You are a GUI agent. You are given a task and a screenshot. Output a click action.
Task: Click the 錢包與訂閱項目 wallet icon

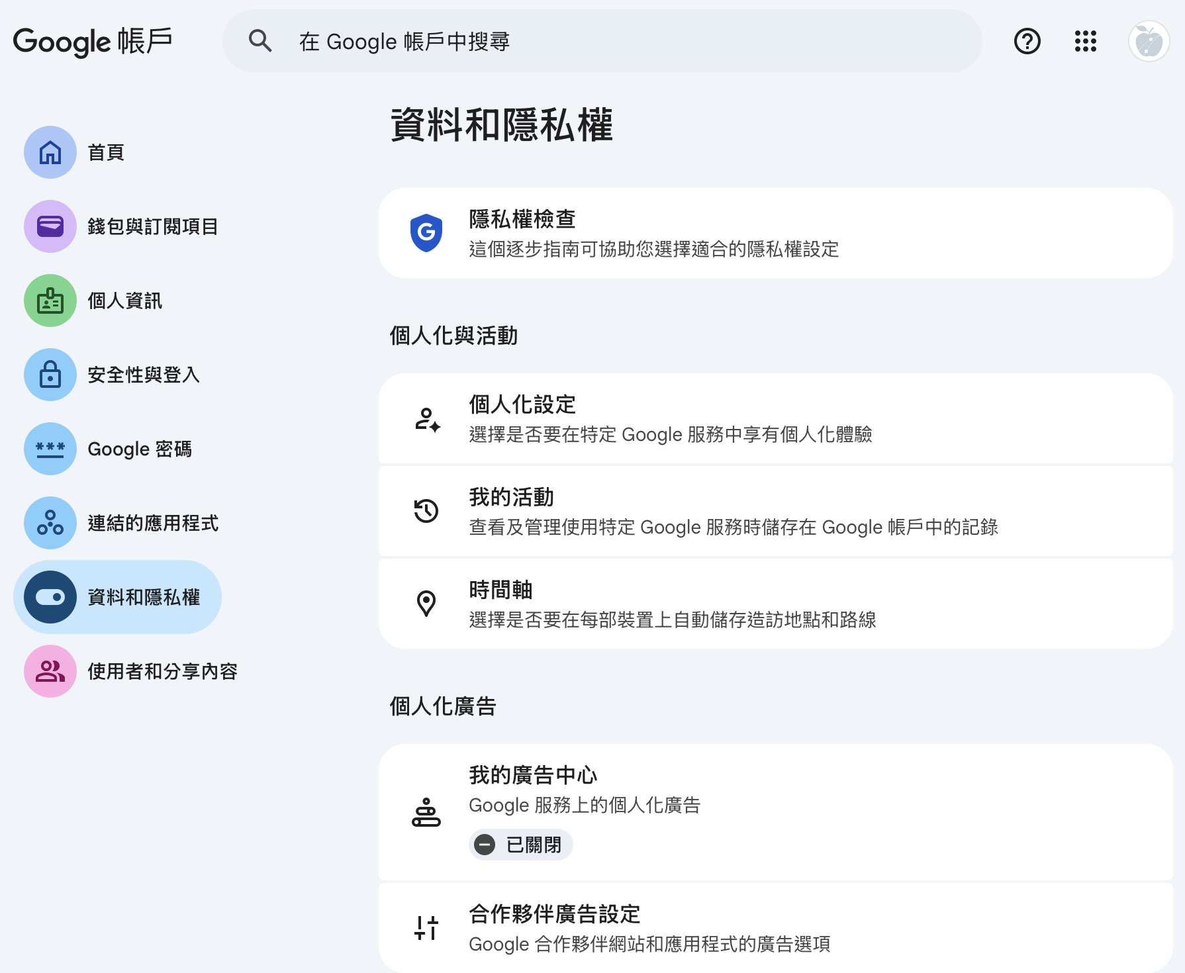pyautogui.click(x=50, y=226)
